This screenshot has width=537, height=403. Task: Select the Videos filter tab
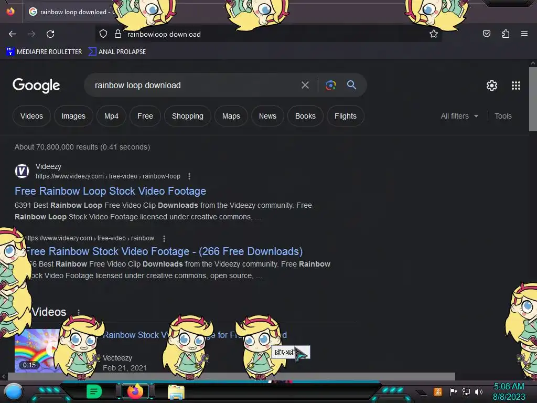click(x=31, y=116)
